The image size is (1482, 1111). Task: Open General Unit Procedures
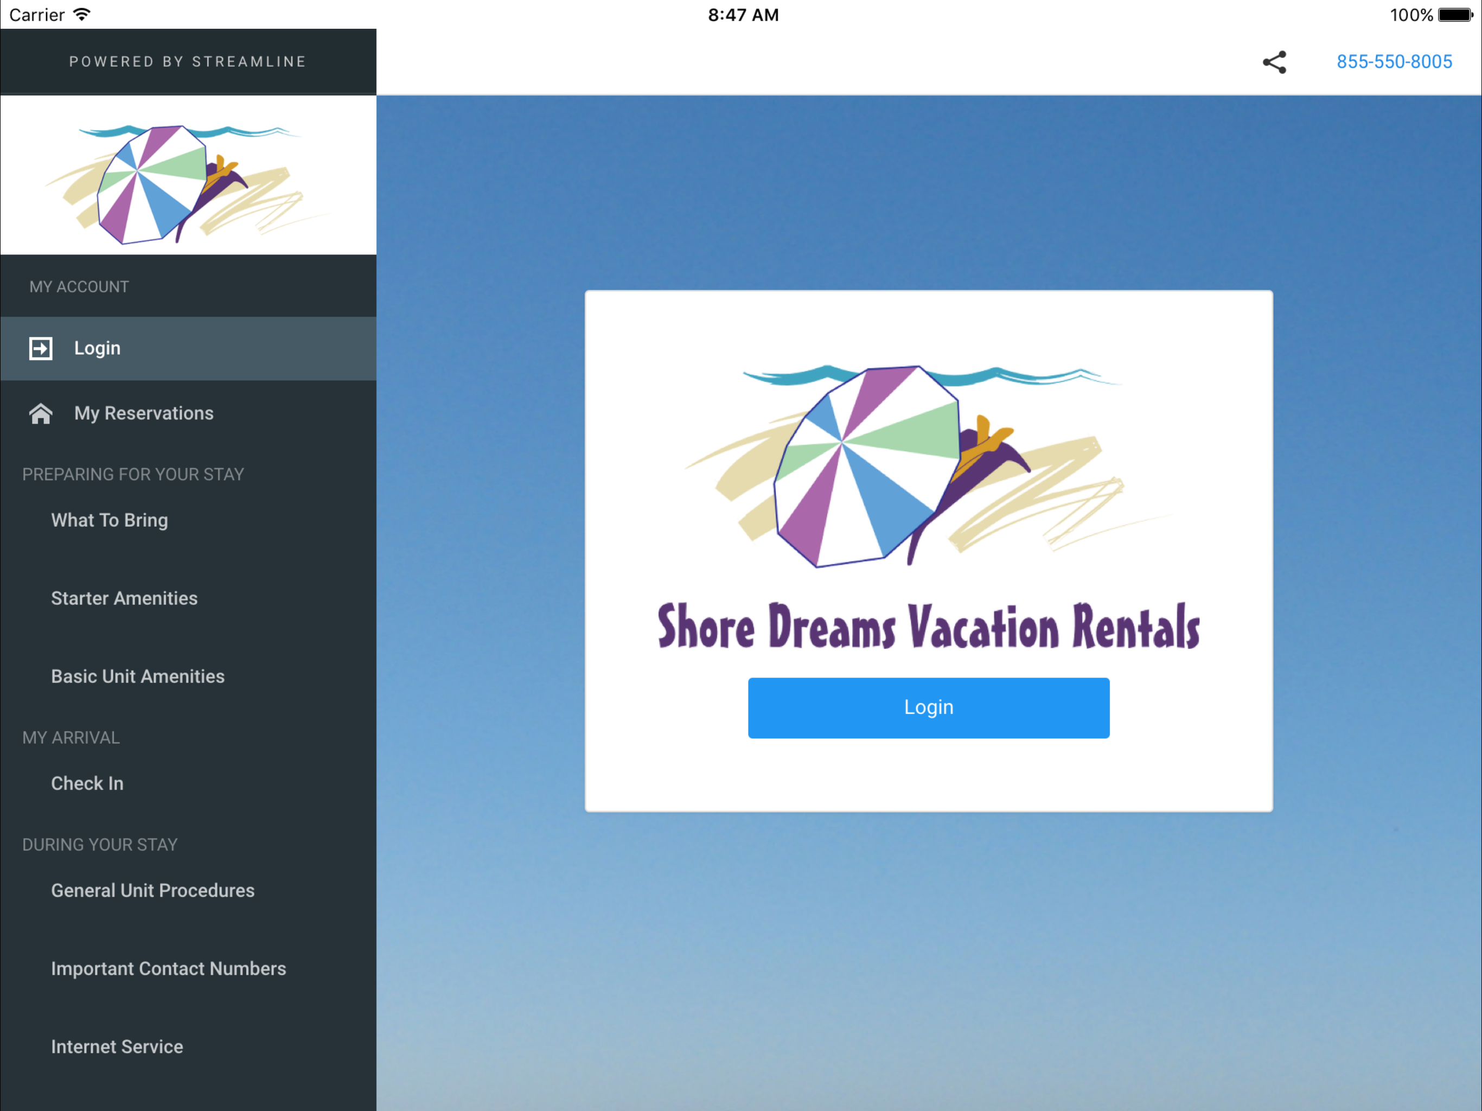coord(153,891)
